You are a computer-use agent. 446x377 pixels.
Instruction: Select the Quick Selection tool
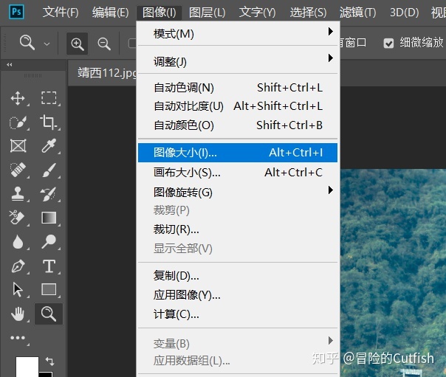[x=18, y=122]
